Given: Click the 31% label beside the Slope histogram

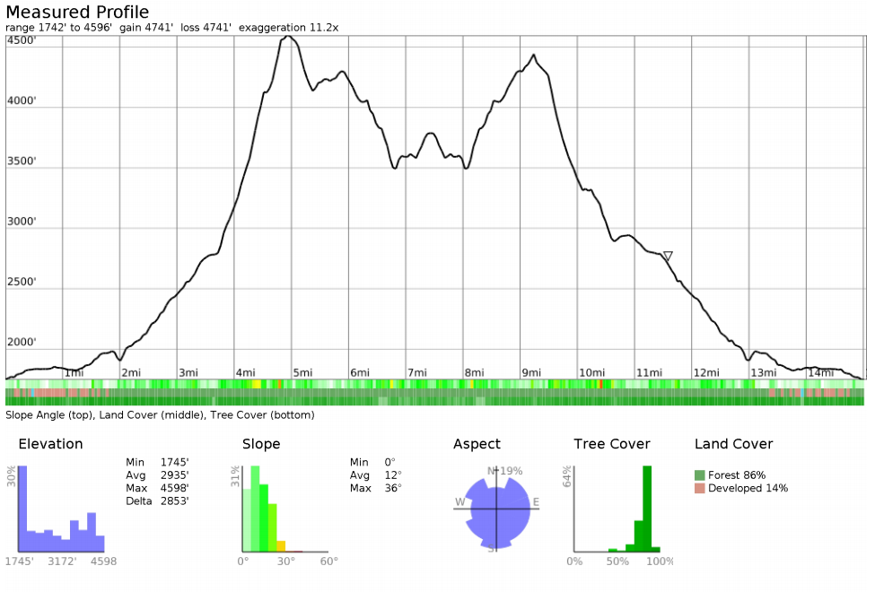Looking at the screenshot, I should pyautogui.click(x=235, y=477).
